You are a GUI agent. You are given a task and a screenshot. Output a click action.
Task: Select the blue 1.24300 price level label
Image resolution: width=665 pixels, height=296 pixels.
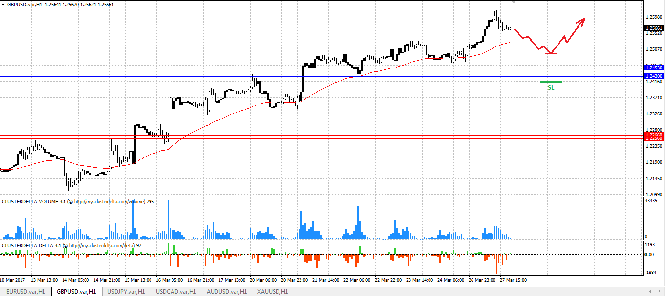click(x=654, y=76)
